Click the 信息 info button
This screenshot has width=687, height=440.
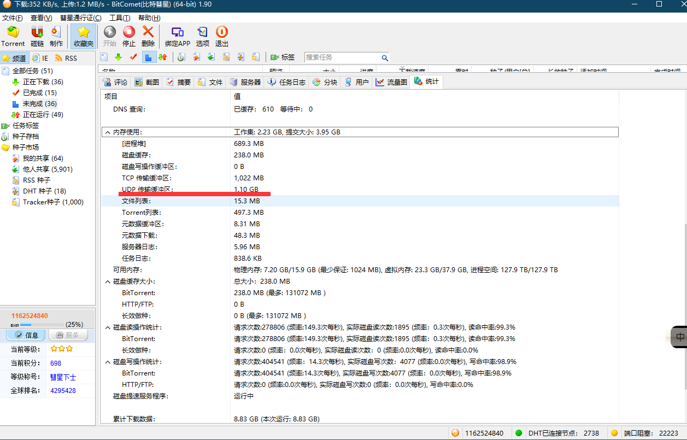(26, 335)
